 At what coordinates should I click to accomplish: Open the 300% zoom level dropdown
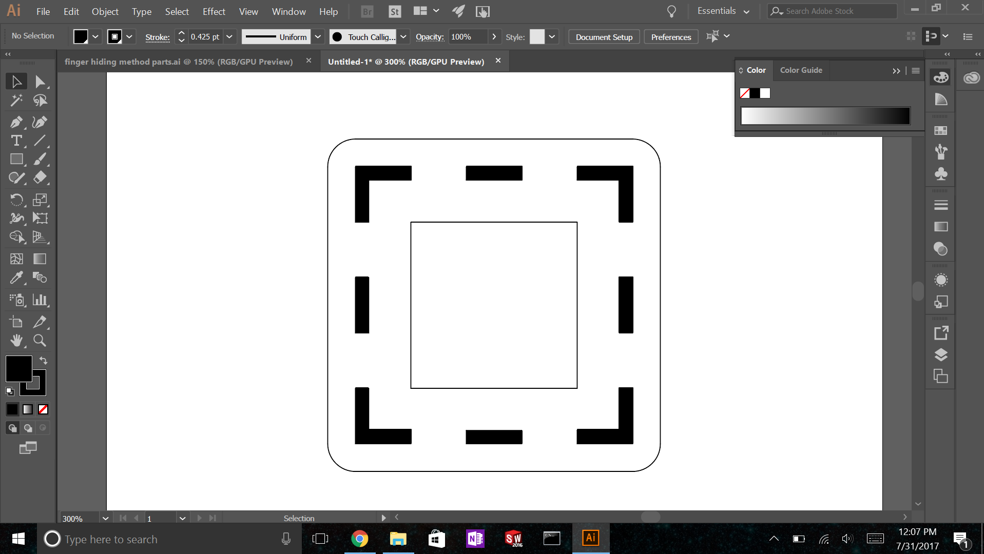[105, 518]
